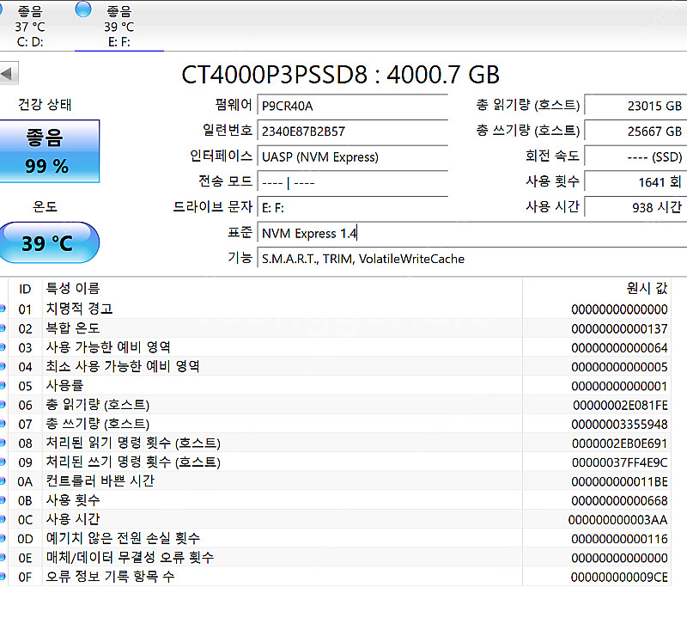
Task: Click the transfer mode field ---- | ----
Action: 352,182
